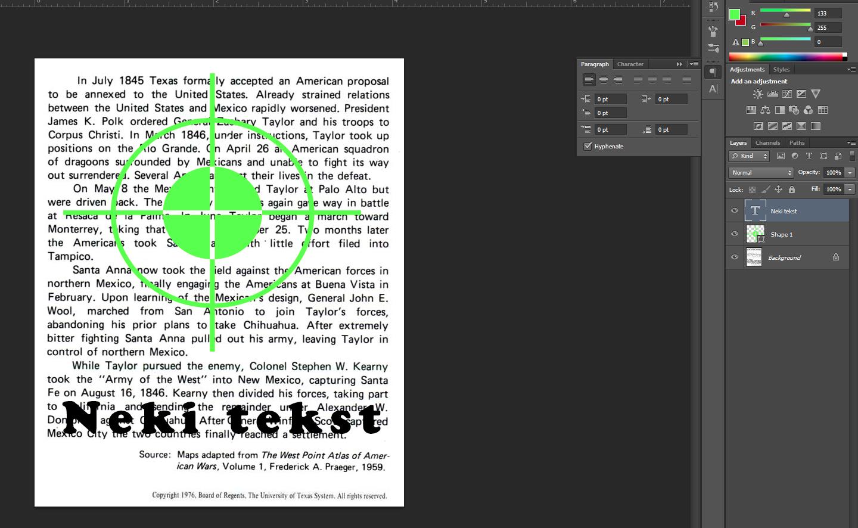858x528 pixels.
Task: Click the Character panel dock icon
Action: click(713, 89)
